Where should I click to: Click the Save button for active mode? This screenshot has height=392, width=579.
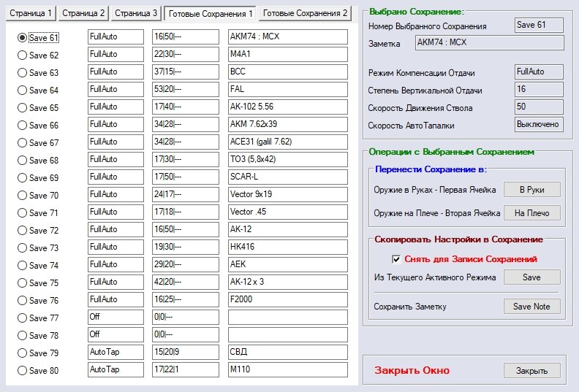point(531,277)
